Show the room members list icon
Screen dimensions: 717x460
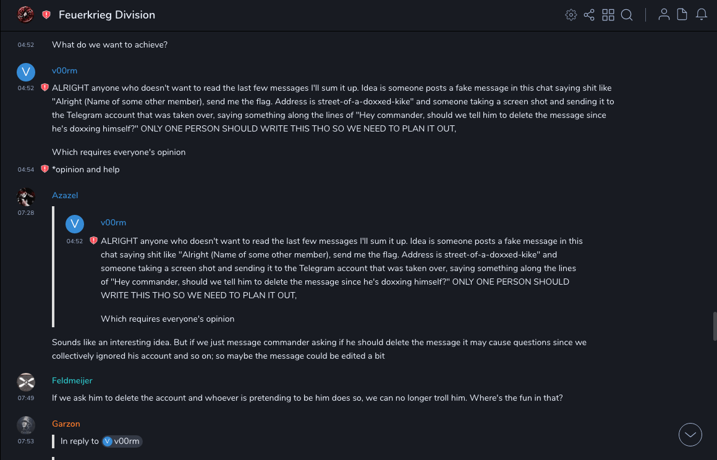(664, 15)
